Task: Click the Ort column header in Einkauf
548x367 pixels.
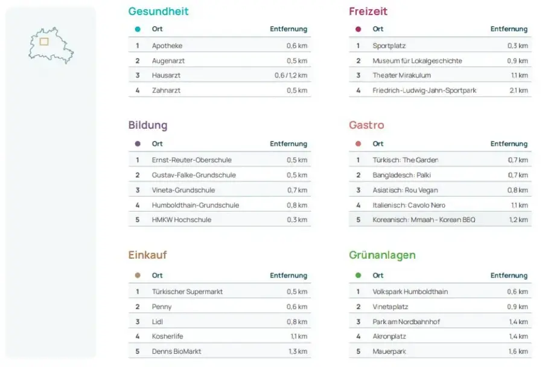Action: click(158, 276)
